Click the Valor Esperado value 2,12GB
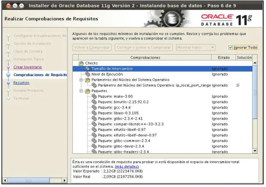This screenshot has width=266, height=187. click(123, 171)
